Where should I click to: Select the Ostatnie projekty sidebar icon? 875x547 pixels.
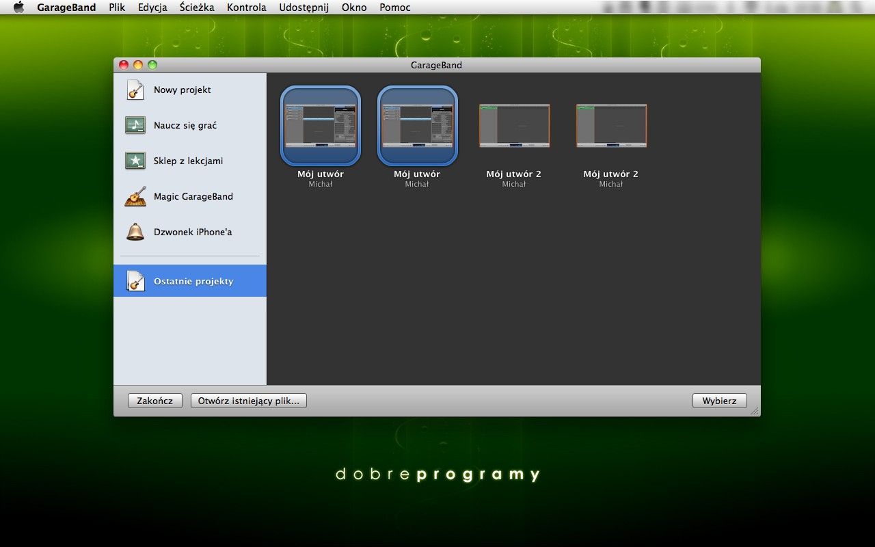(135, 281)
